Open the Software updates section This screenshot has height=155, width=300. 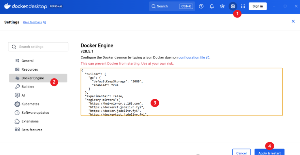(38, 113)
